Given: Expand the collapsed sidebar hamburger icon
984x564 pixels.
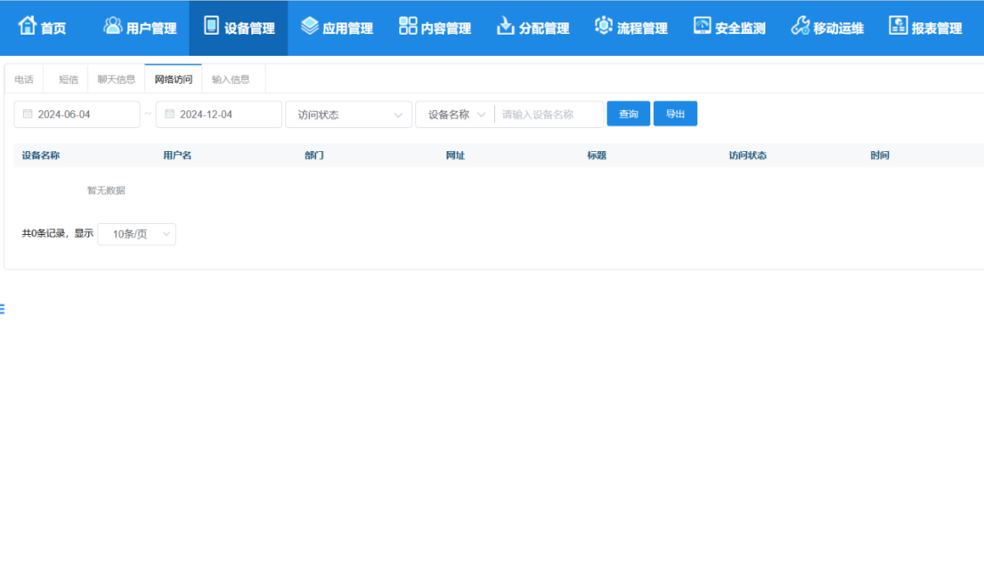Looking at the screenshot, I should tap(3, 309).
